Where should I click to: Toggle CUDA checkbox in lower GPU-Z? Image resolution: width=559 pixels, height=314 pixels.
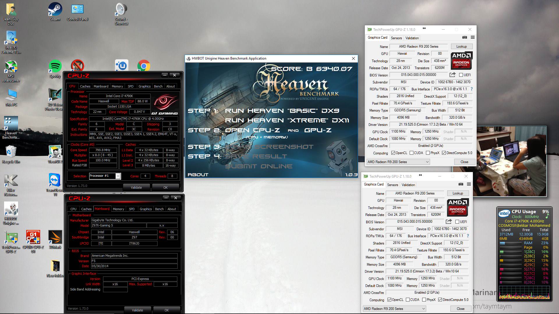(x=408, y=300)
